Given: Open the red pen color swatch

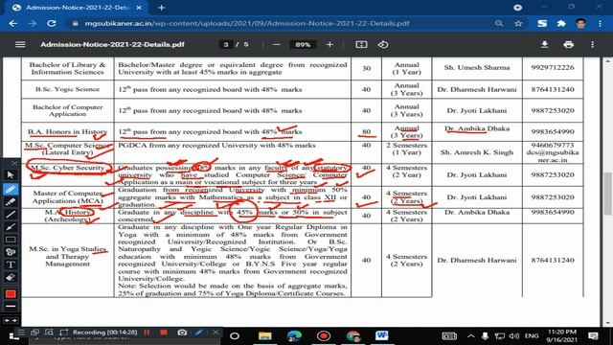Looking at the screenshot, I should [11, 294].
